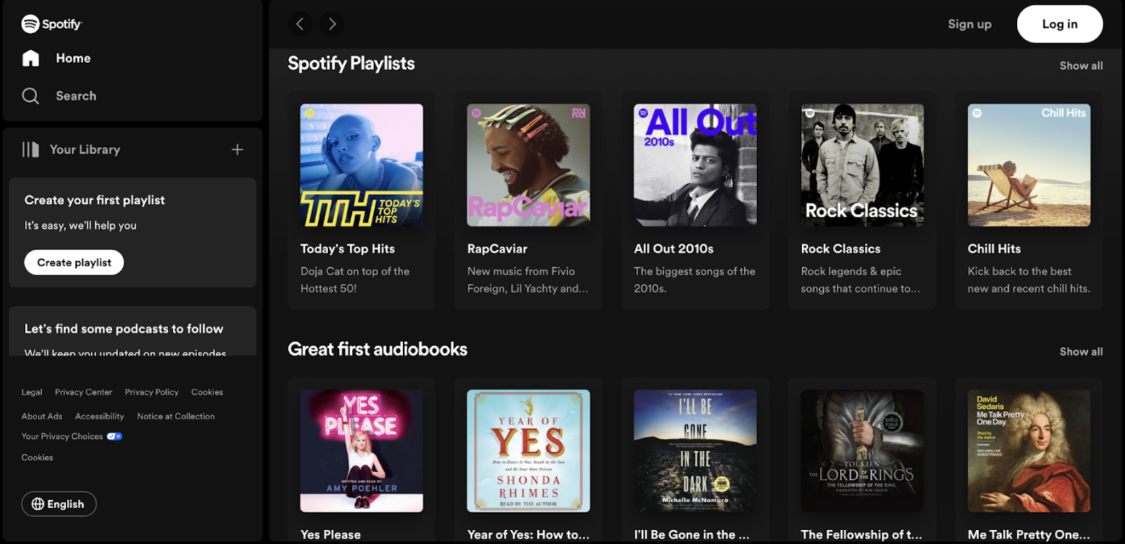Open the Great first audiobooks heading
1125x544 pixels.
point(377,349)
